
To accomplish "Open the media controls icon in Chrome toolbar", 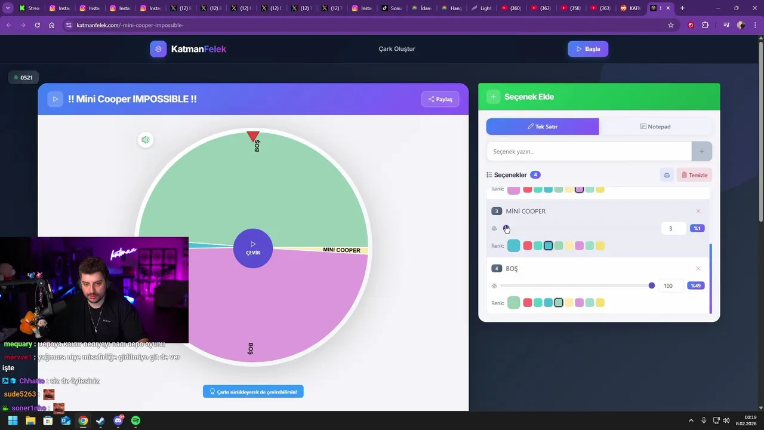I will click(x=726, y=25).
